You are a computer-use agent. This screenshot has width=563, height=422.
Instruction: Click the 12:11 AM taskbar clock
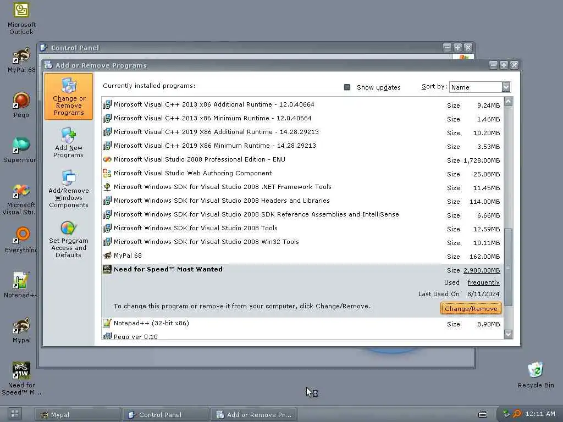point(540,414)
